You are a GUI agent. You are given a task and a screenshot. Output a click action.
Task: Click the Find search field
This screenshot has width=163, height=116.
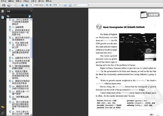81,5
